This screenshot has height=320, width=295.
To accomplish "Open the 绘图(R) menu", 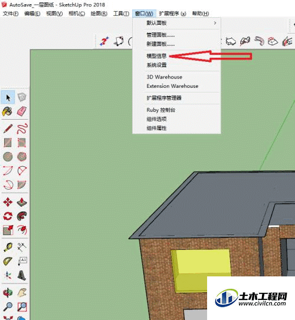I will tap(99, 14).
